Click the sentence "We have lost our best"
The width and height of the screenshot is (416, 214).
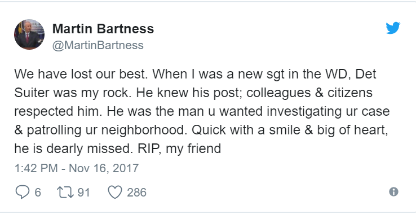point(81,74)
